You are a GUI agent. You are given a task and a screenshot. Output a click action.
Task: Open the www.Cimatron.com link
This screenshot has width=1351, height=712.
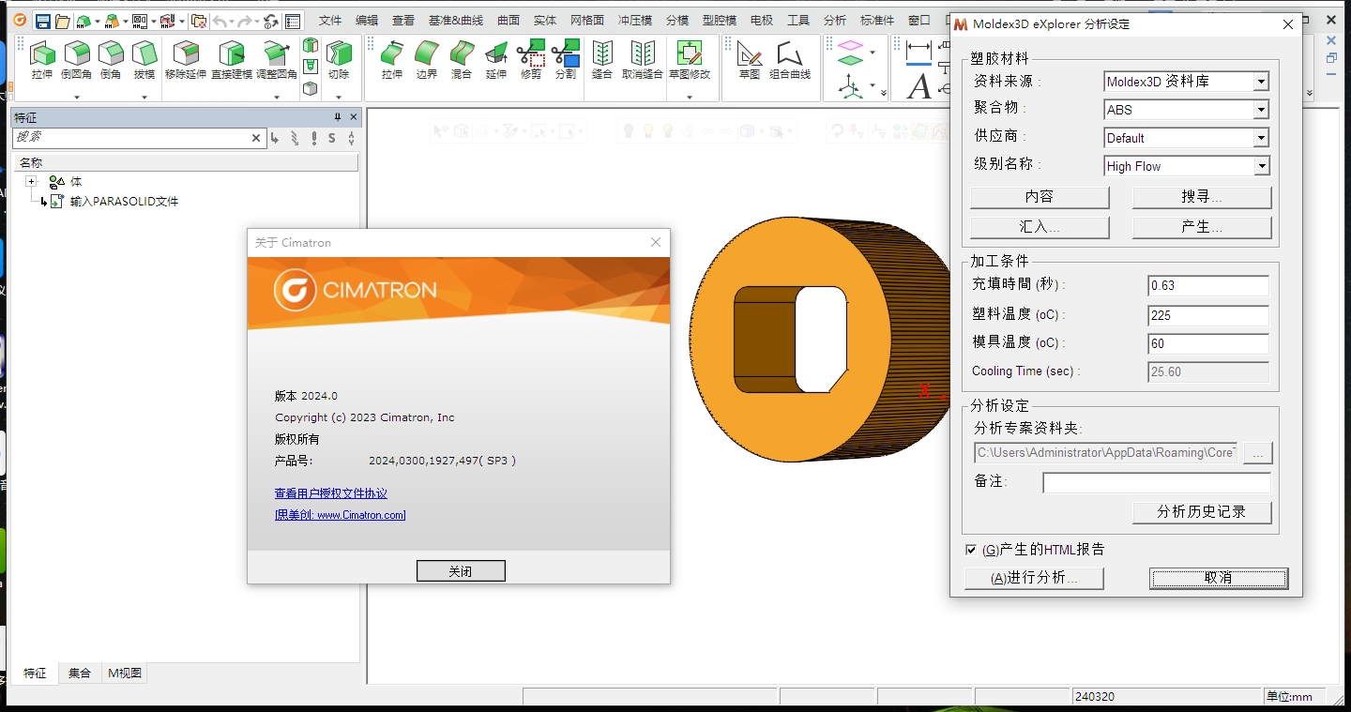point(361,515)
